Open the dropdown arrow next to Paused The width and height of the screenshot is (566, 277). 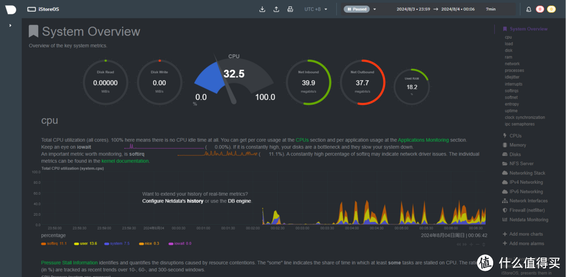(x=375, y=9)
